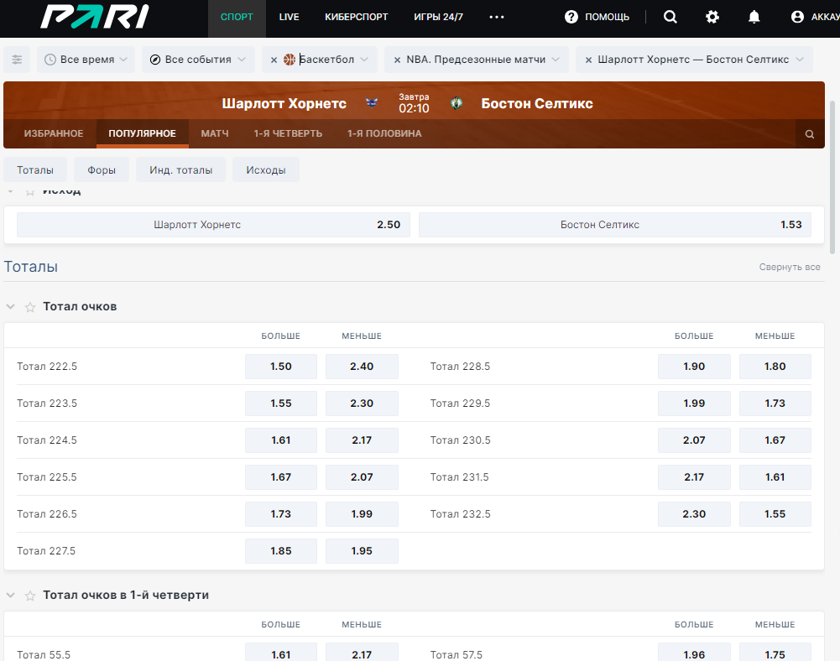Switch to the 1-Я ЧЕТВЕРТЬ tab
The width and height of the screenshot is (840, 661).
coord(288,133)
